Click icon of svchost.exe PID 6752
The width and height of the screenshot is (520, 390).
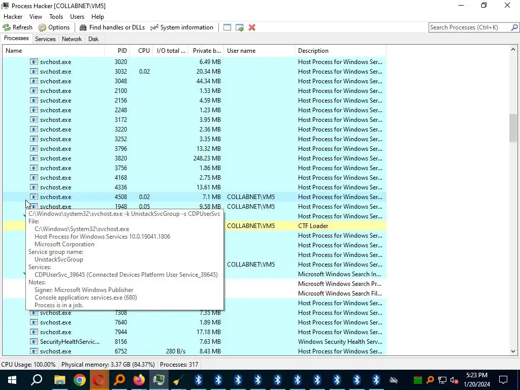click(x=34, y=351)
